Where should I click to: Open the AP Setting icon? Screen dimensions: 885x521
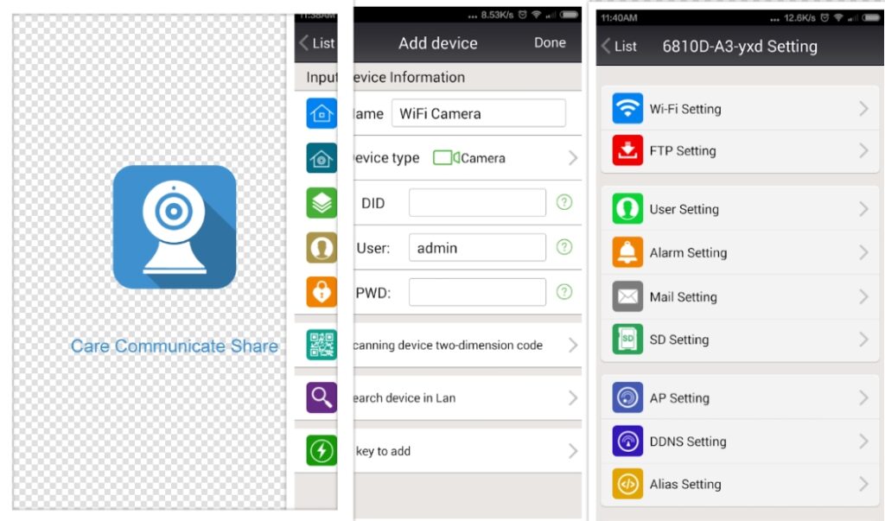coord(627,397)
